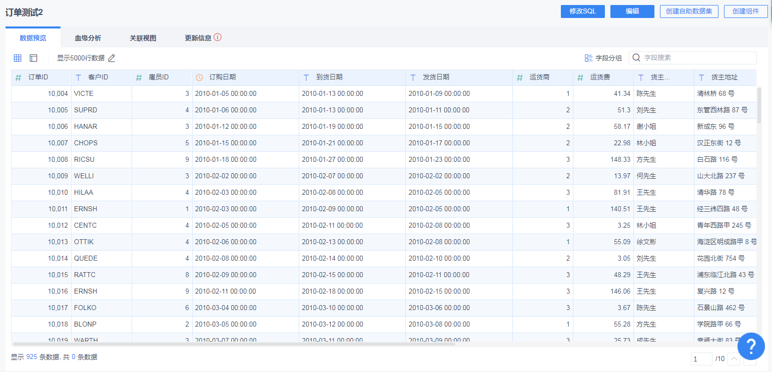This screenshot has height=372, width=772.
Task: Click the 创建自助数据集 button
Action: point(689,11)
